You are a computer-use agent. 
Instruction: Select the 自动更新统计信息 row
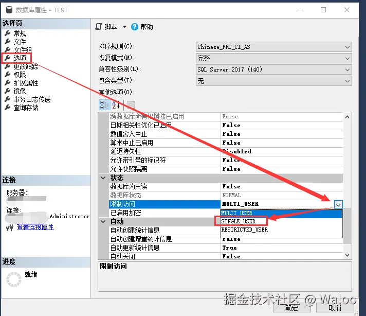[x=226, y=248]
